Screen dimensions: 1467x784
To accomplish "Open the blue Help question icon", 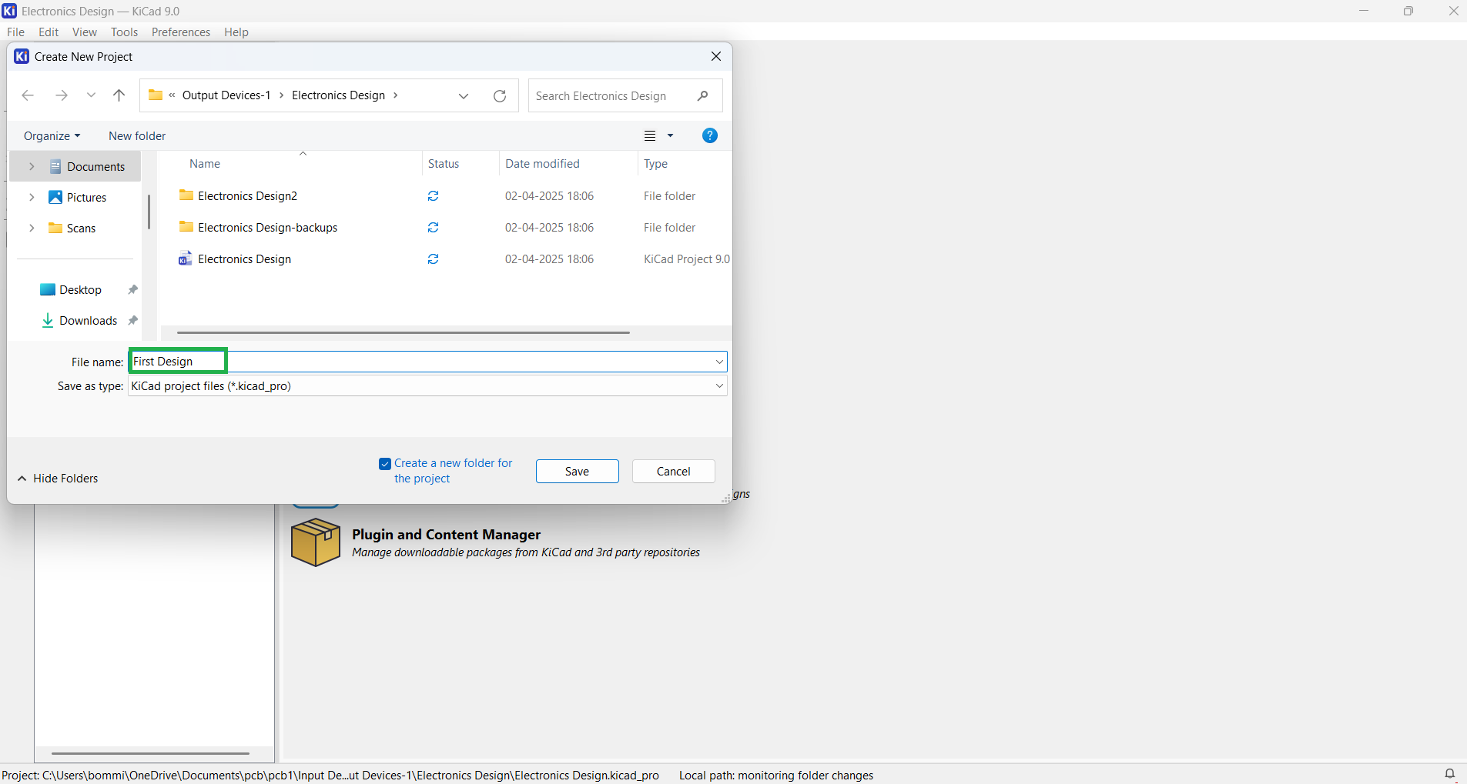I will click(x=710, y=135).
